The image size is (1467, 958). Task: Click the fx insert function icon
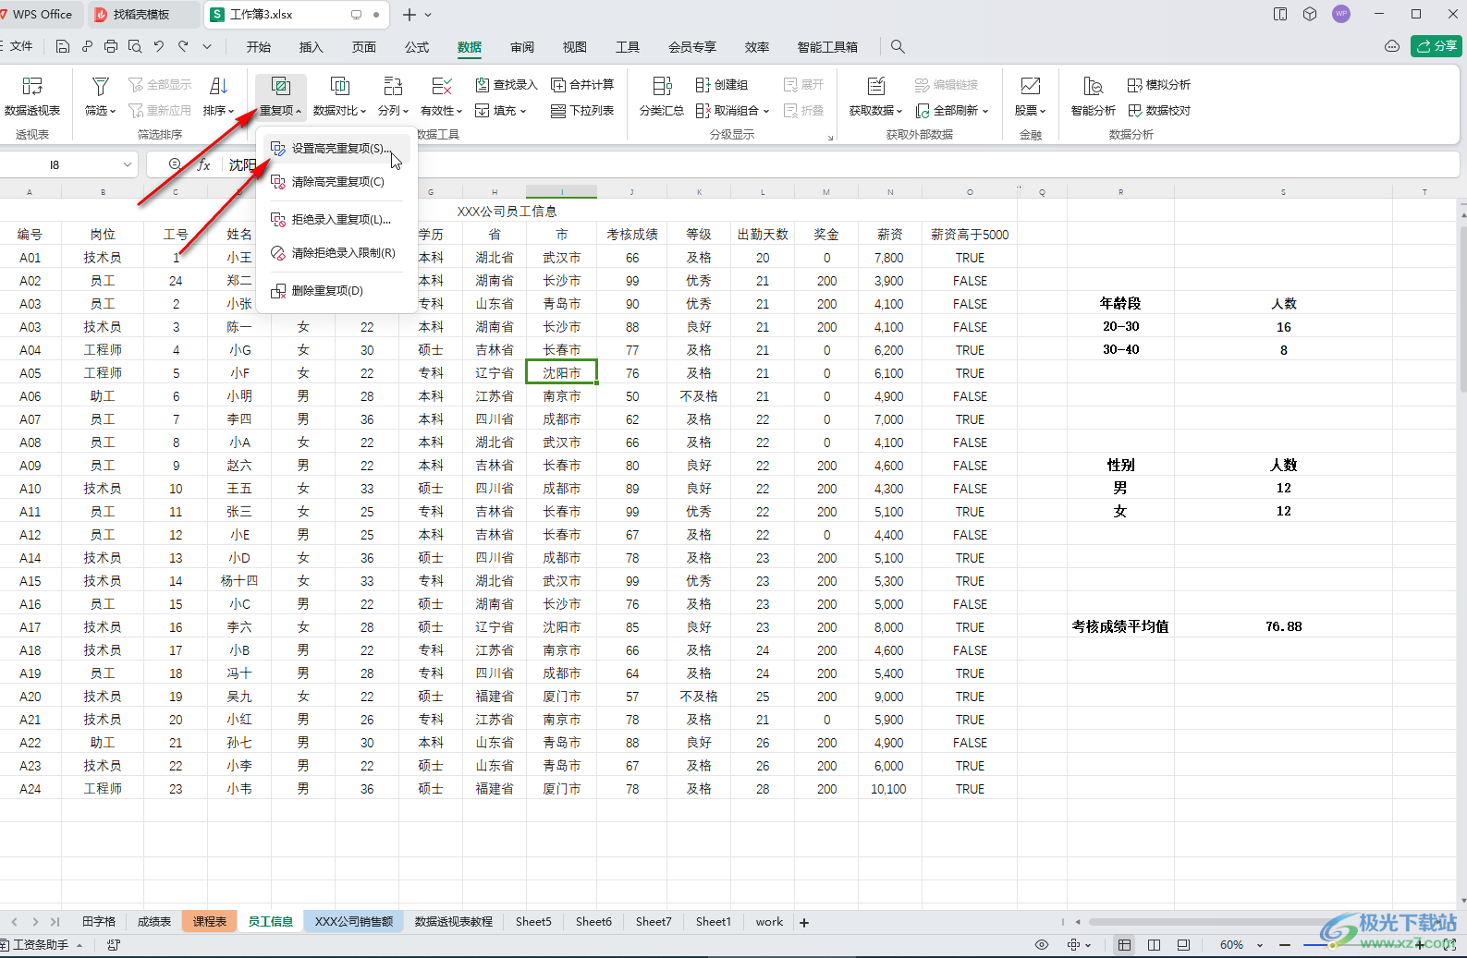(204, 164)
